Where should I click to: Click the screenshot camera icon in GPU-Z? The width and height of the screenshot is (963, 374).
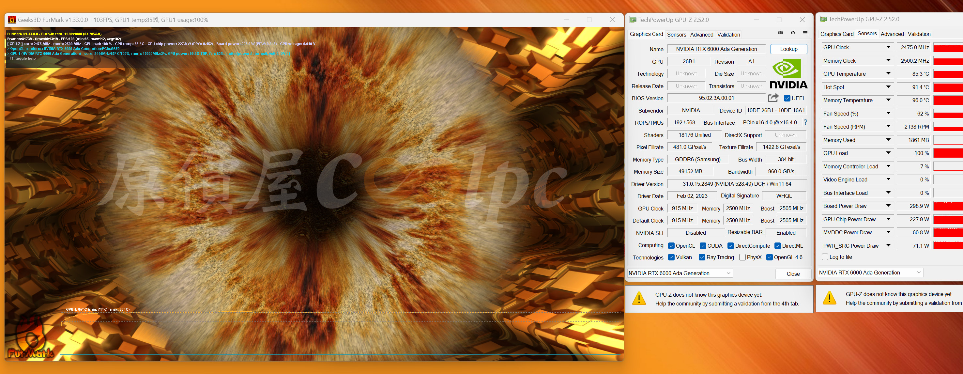click(780, 33)
